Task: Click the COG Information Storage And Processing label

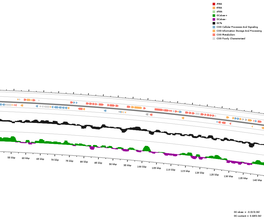Action: pyautogui.click(x=239, y=31)
